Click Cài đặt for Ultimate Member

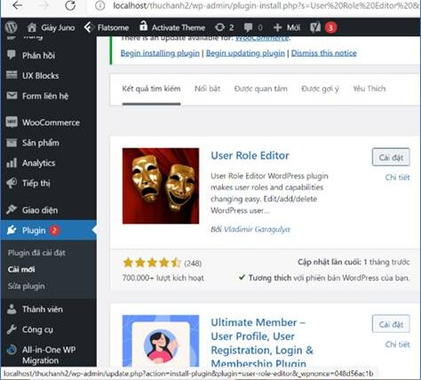391,324
